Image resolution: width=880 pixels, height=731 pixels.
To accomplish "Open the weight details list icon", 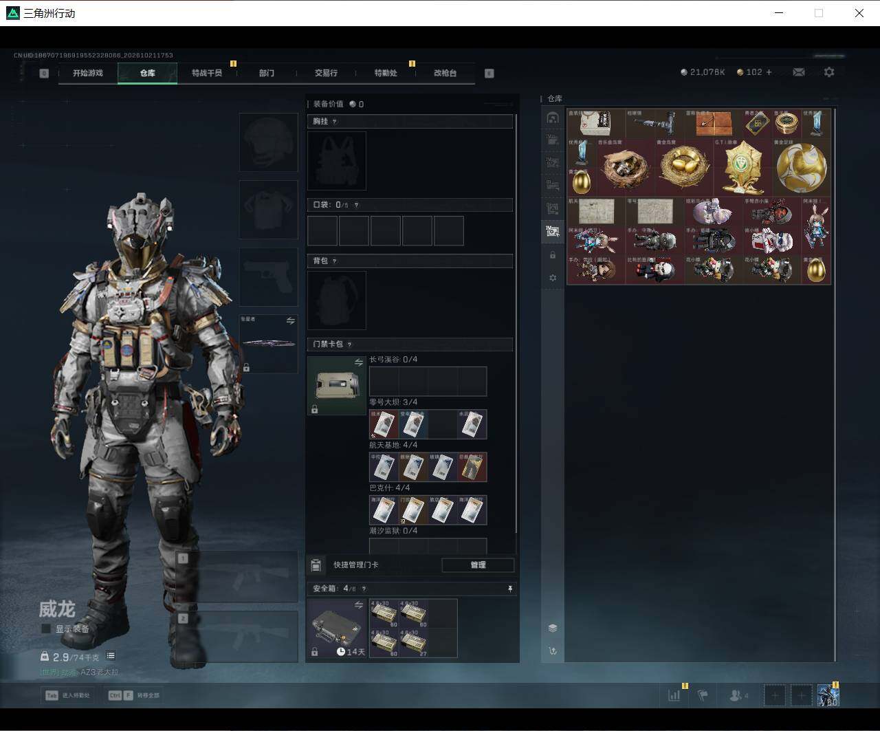I will point(111,656).
